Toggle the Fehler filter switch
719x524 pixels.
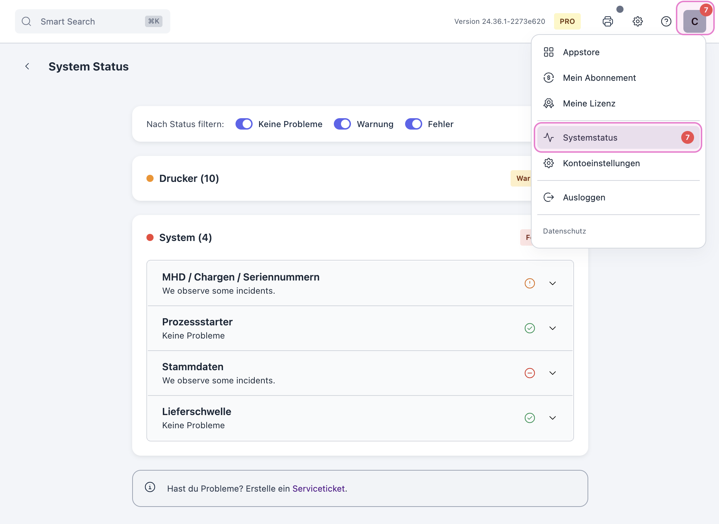point(414,124)
